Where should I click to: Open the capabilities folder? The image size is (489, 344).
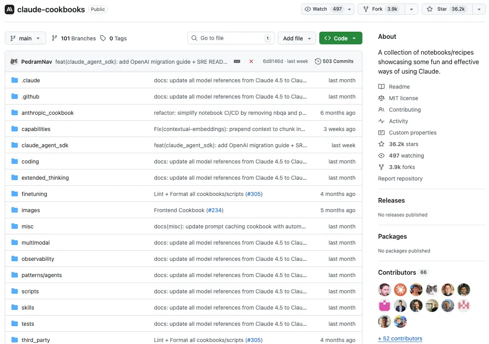[x=36, y=129]
